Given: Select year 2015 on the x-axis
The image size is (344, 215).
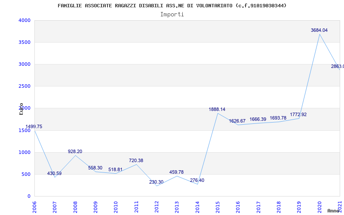Looking at the screenshot, I should (x=218, y=206).
